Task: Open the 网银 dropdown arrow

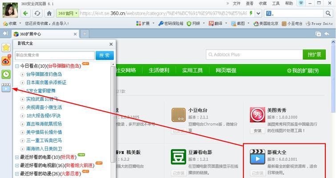Action: point(203,23)
